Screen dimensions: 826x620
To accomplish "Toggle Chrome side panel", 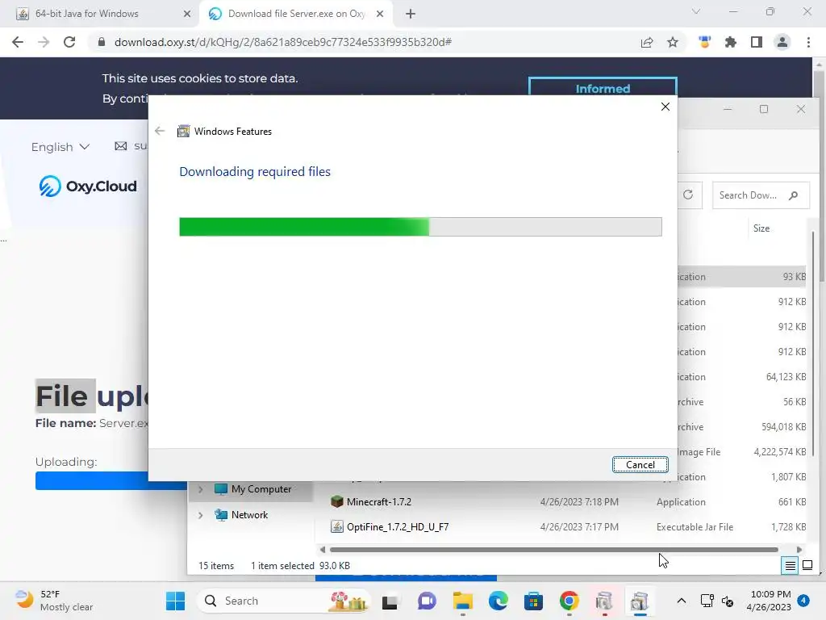I will (757, 42).
